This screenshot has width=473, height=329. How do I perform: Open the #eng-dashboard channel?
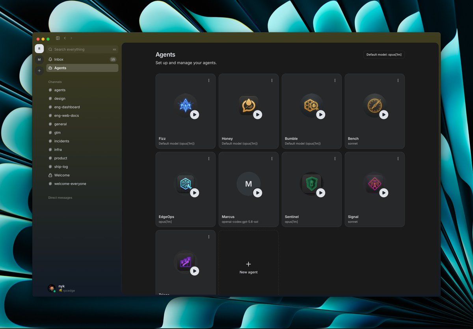click(82, 107)
